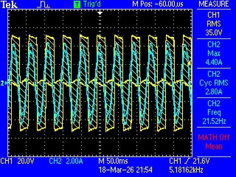The width and height of the screenshot is (236, 177).
Task: Click the trigger level arrow on right edge
Action: tap(190, 63)
